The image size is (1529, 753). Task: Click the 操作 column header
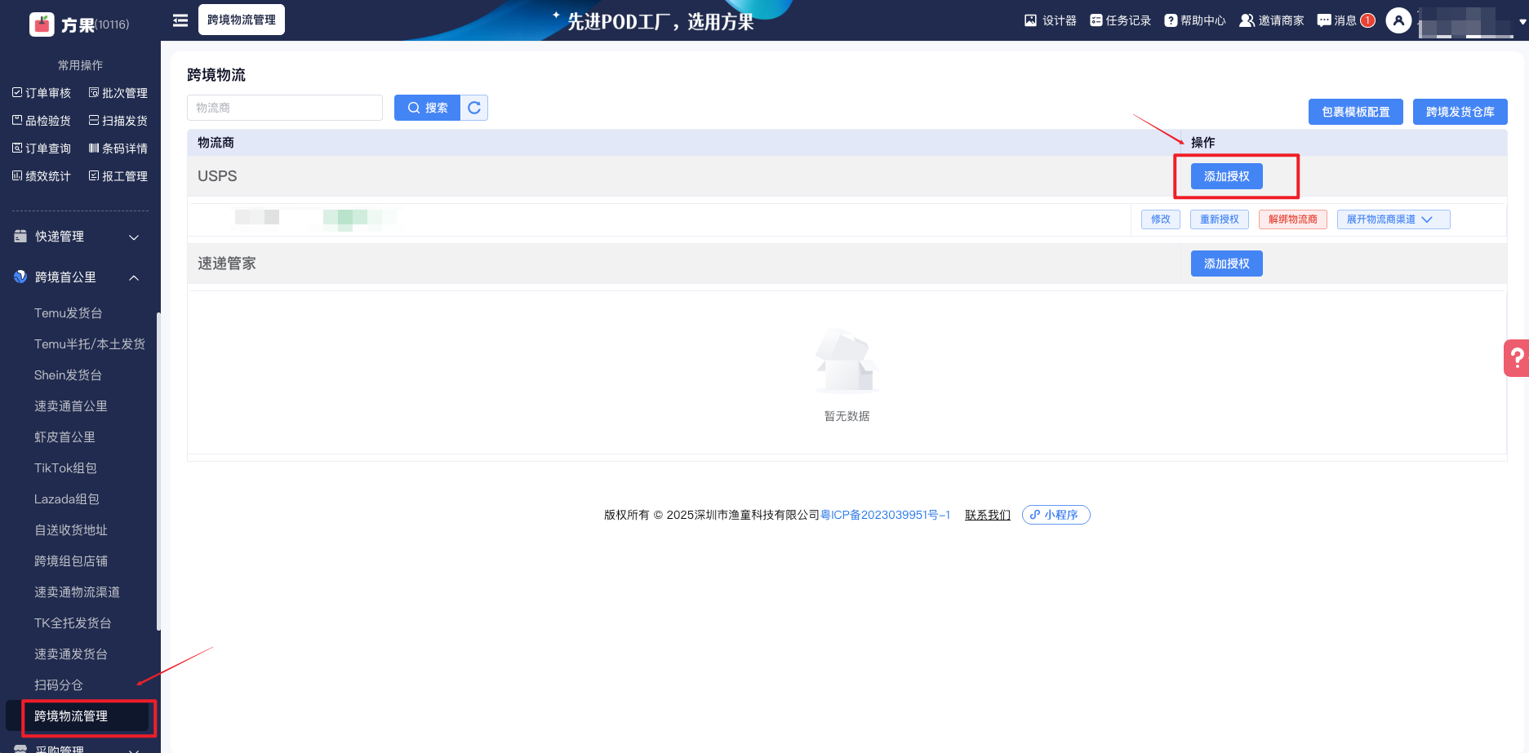coord(1203,143)
